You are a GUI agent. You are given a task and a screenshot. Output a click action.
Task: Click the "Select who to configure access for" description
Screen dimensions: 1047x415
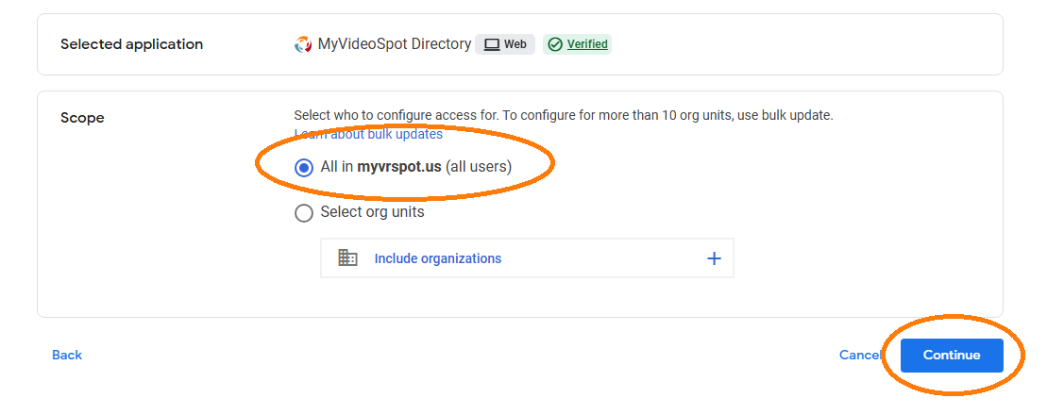564,115
